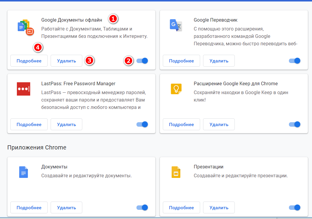Click Удалить for the Документы app
This screenshot has height=219, width=312.
(67, 207)
